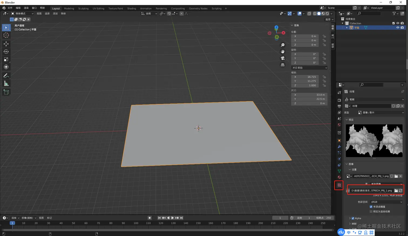Screen dimensions: 408x236
Task: Open World properties globe icon
Action: pyautogui.click(x=339, y=125)
